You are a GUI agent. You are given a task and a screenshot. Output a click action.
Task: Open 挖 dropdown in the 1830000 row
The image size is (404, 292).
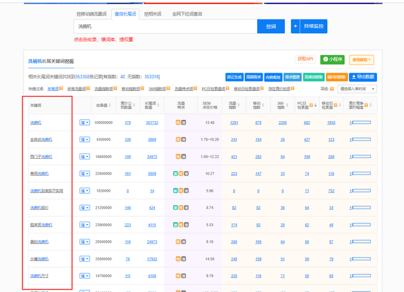(x=85, y=190)
